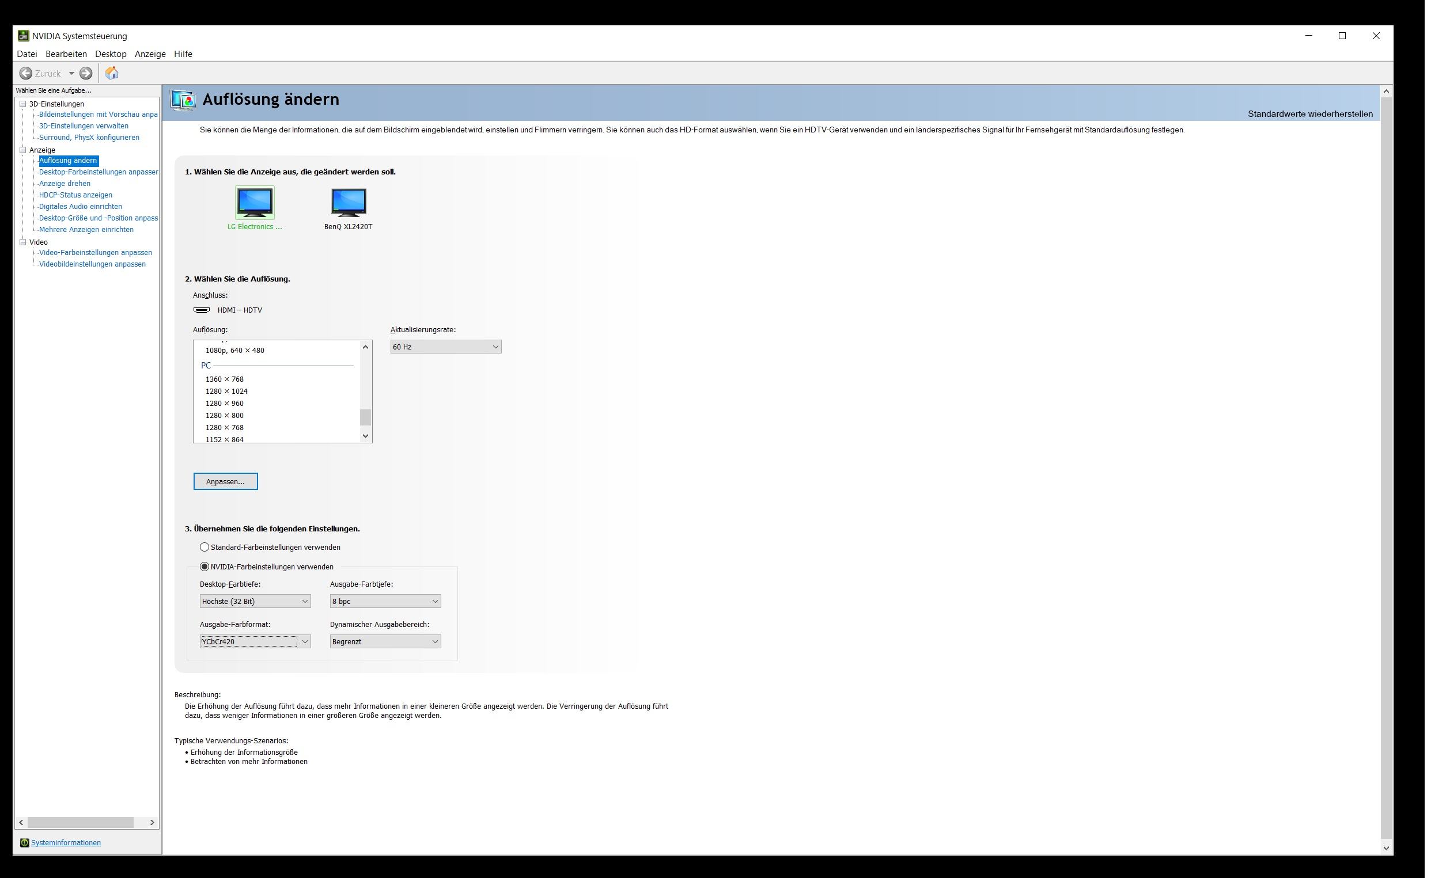
Task: Click resolution list scroll up arrow
Action: click(365, 347)
